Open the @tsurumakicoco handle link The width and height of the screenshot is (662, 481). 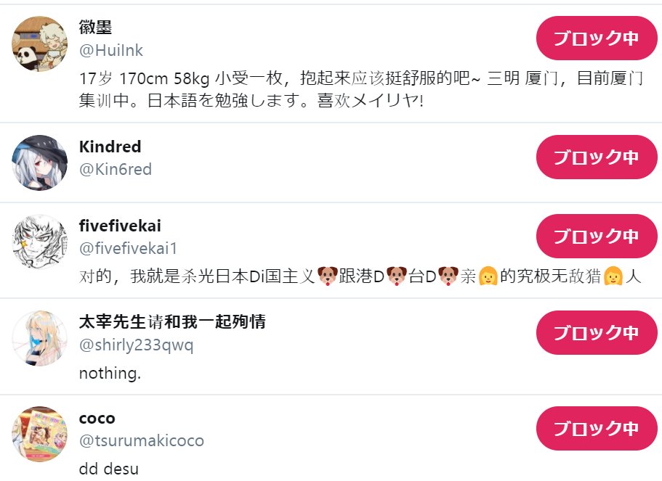pos(142,441)
